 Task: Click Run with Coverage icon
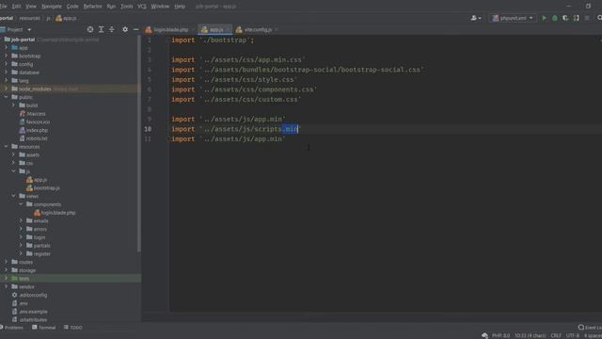[565, 18]
